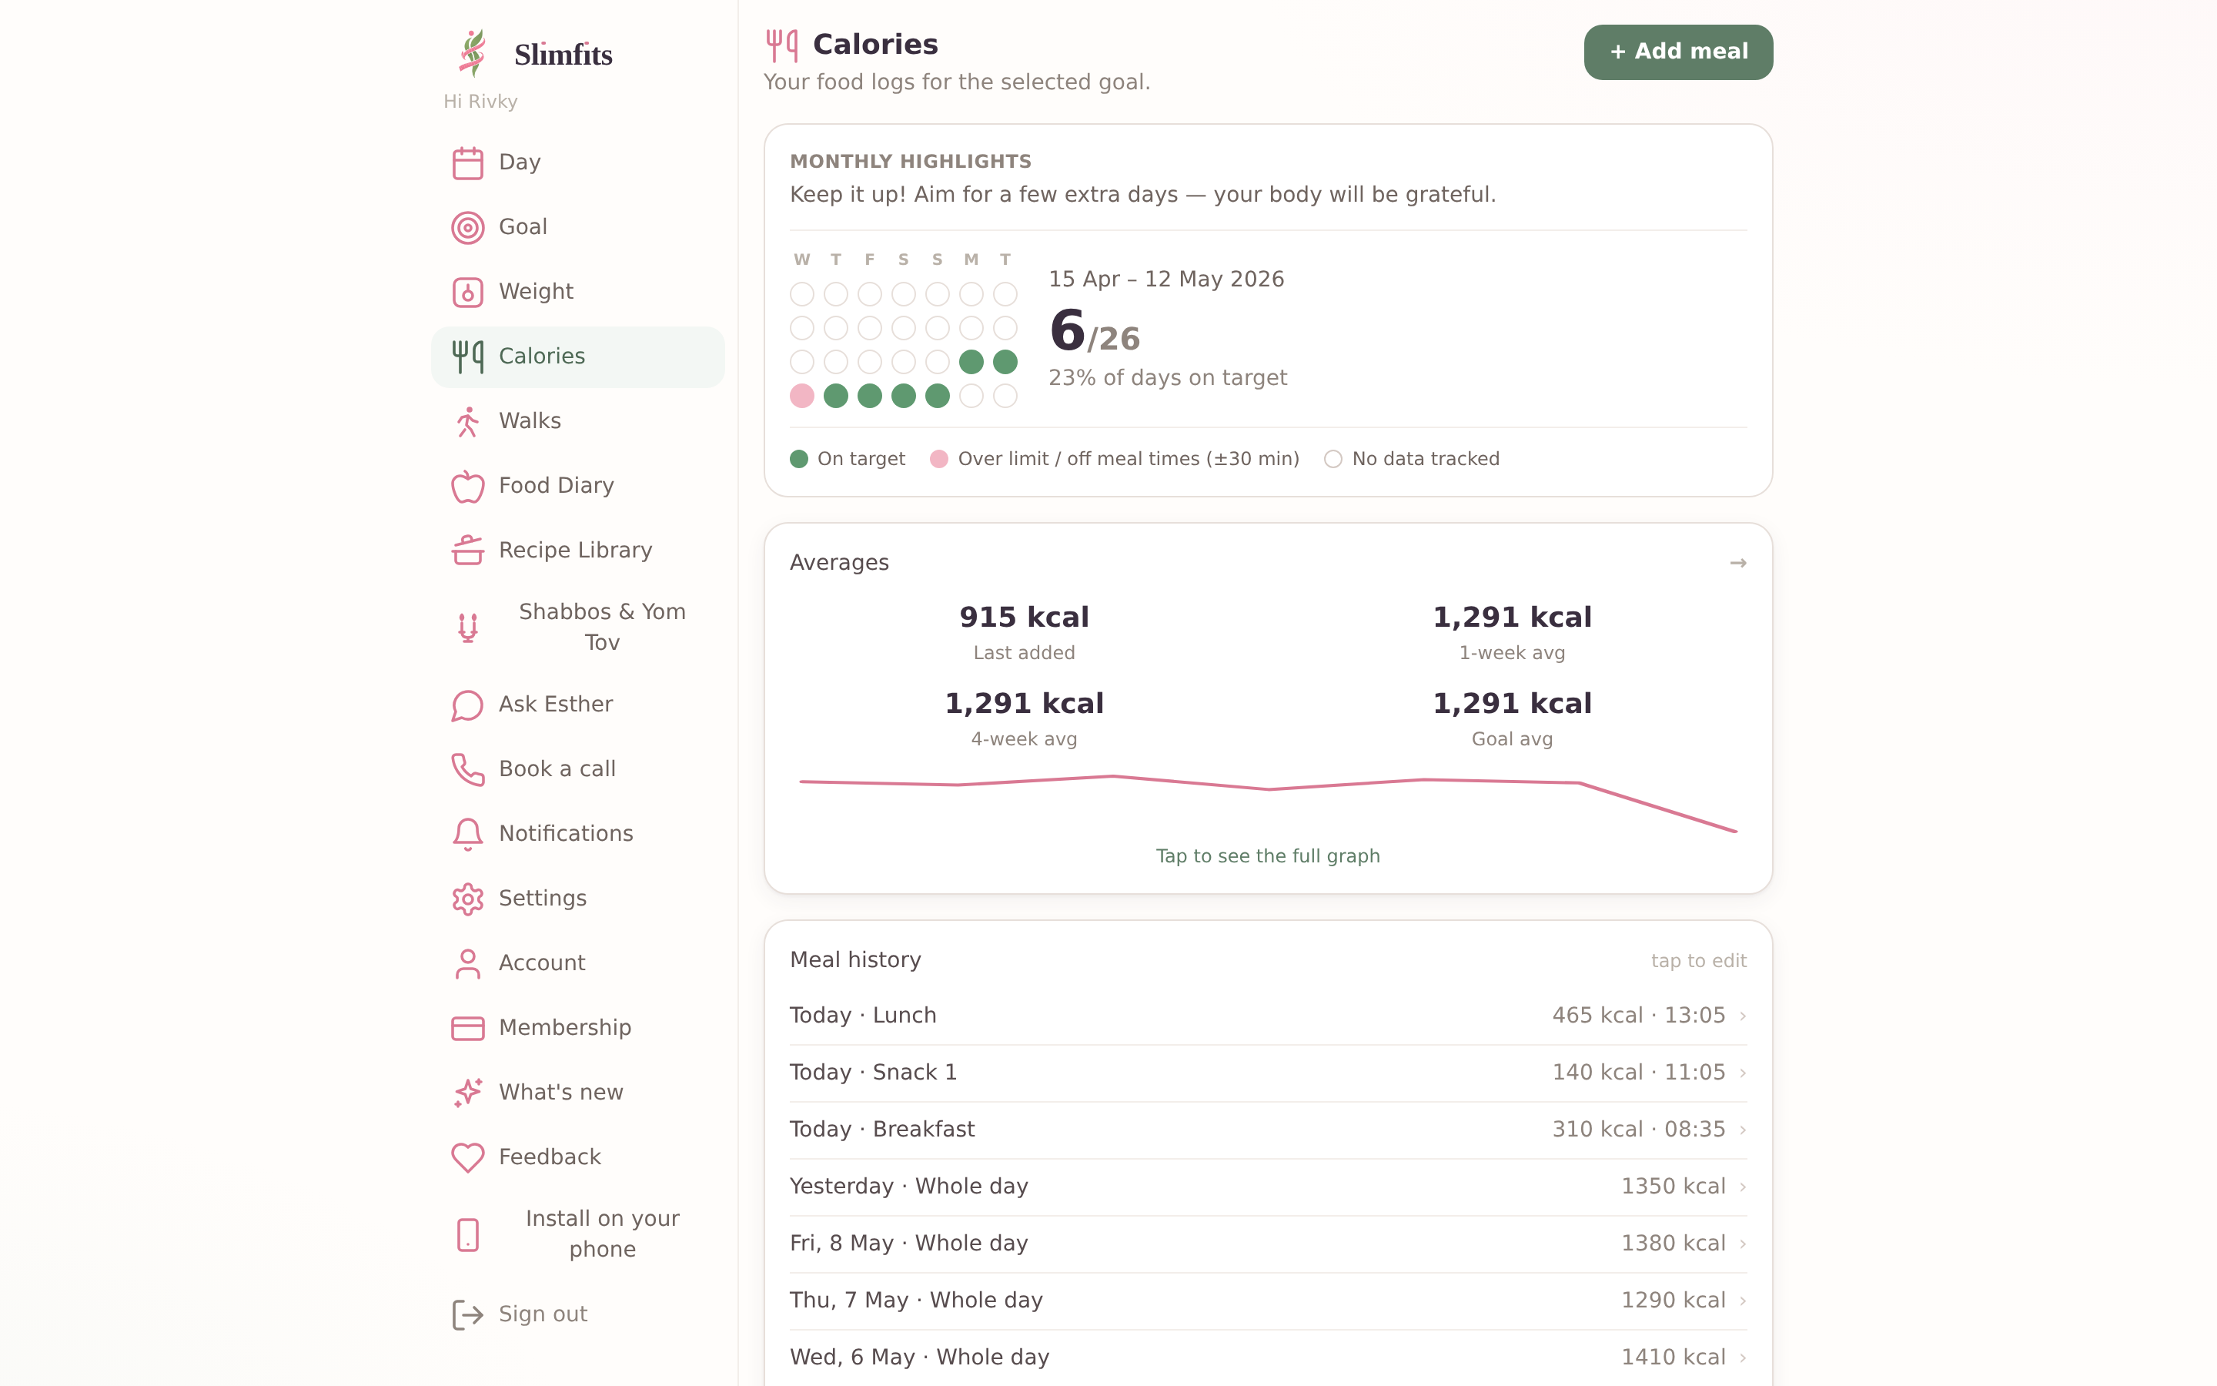This screenshot has height=1386, width=2217.
Task: Click the 'tap to edit' hint text
Action: 1698,961
